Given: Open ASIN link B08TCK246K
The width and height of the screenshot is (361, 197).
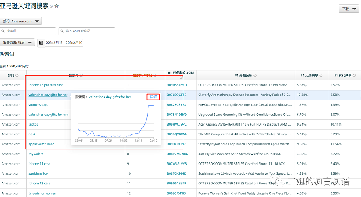Looking at the screenshot, I should tap(176, 173).
